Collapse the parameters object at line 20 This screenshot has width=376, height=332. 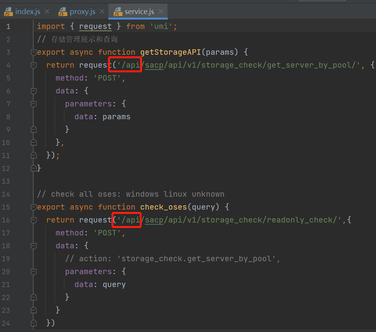pyautogui.click(x=34, y=272)
